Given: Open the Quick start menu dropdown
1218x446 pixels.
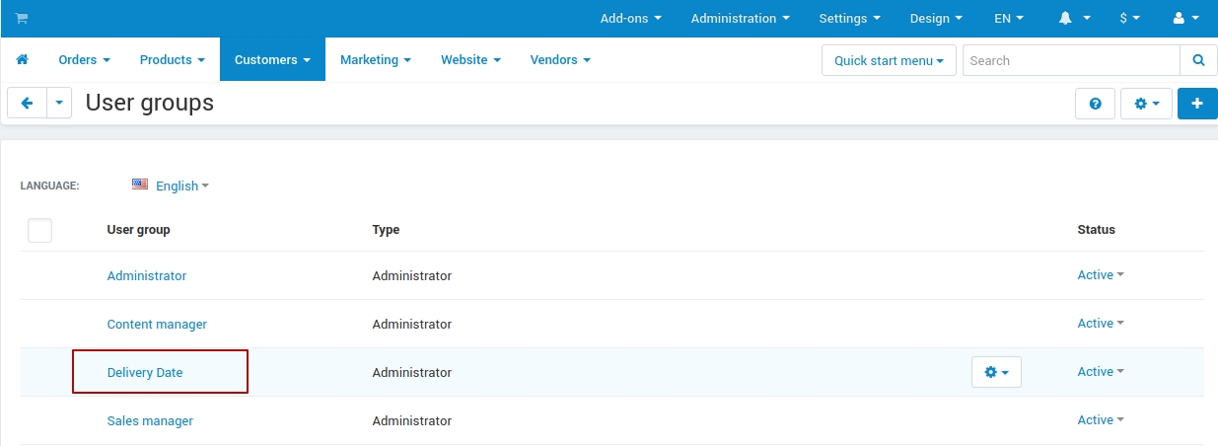Looking at the screenshot, I should [x=889, y=60].
